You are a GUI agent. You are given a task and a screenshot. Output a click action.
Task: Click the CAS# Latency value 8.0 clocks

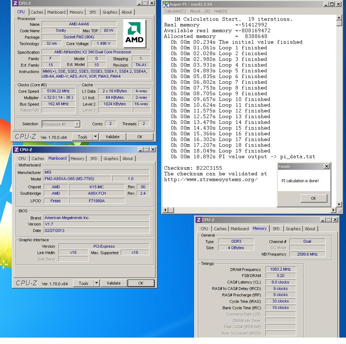point(280,282)
